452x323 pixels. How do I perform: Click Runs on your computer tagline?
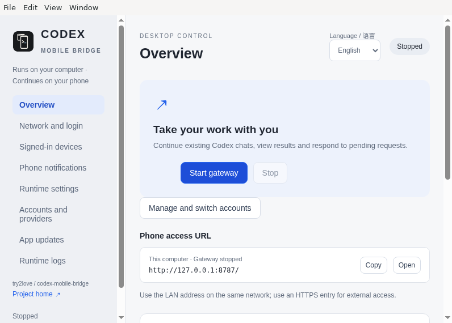(51, 75)
